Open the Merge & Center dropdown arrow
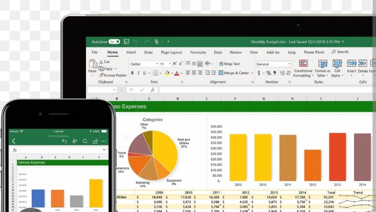Image resolution: width=376 pixels, height=212 pixels. point(252,73)
